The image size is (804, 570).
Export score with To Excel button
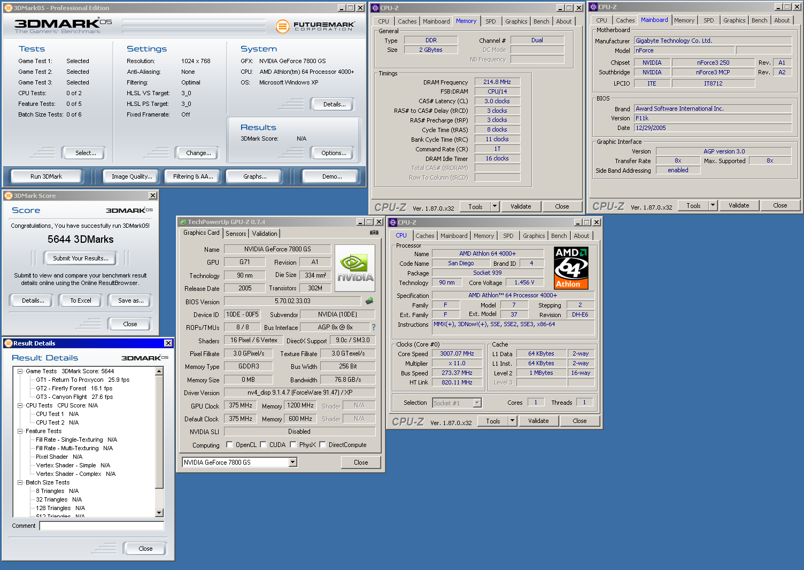point(81,301)
